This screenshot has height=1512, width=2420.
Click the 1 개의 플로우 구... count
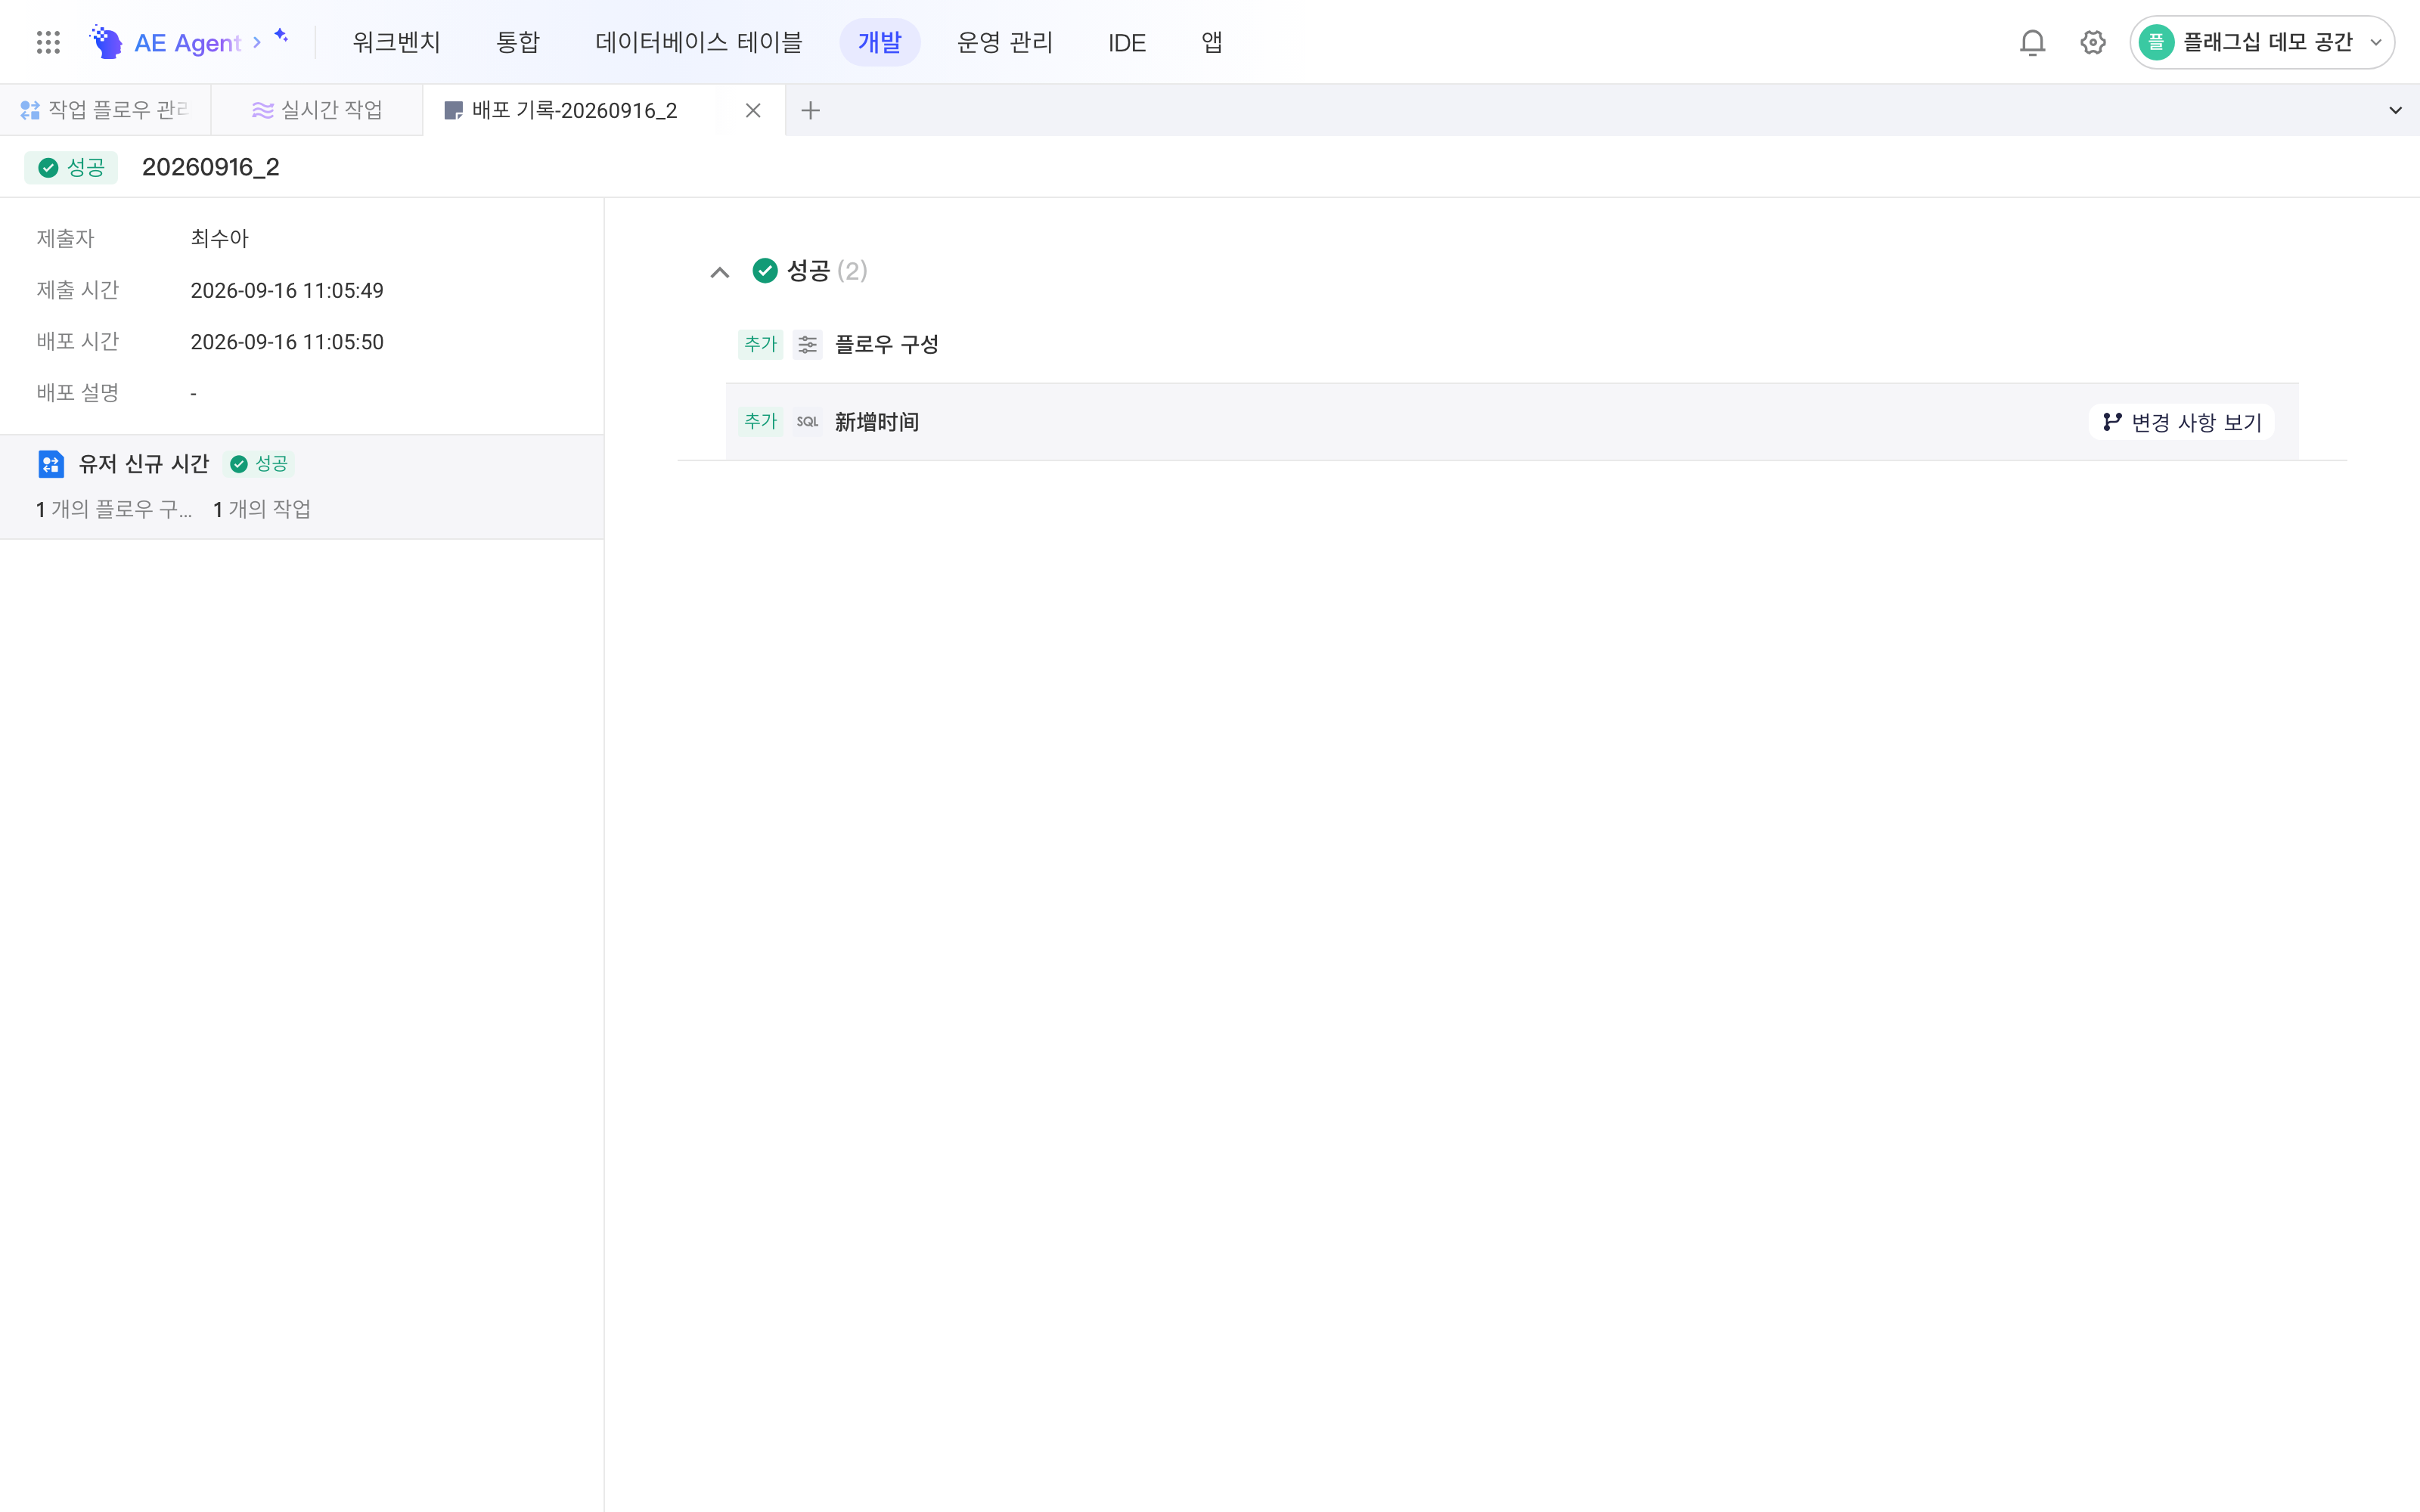(x=114, y=509)
